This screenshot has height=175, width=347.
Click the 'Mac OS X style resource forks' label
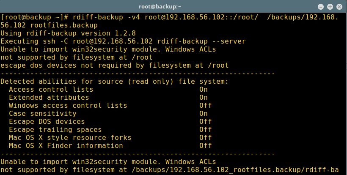[70, 138]
